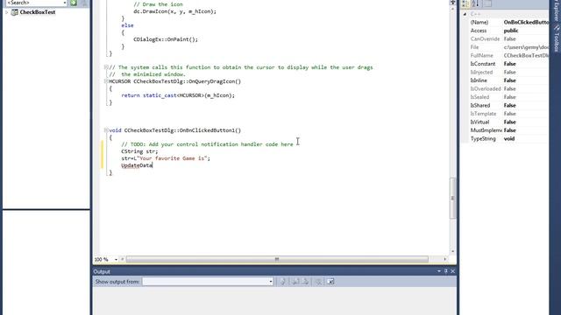Select the MustImplement property row
The height and width of the screenshot is (315, 561).
509,130
